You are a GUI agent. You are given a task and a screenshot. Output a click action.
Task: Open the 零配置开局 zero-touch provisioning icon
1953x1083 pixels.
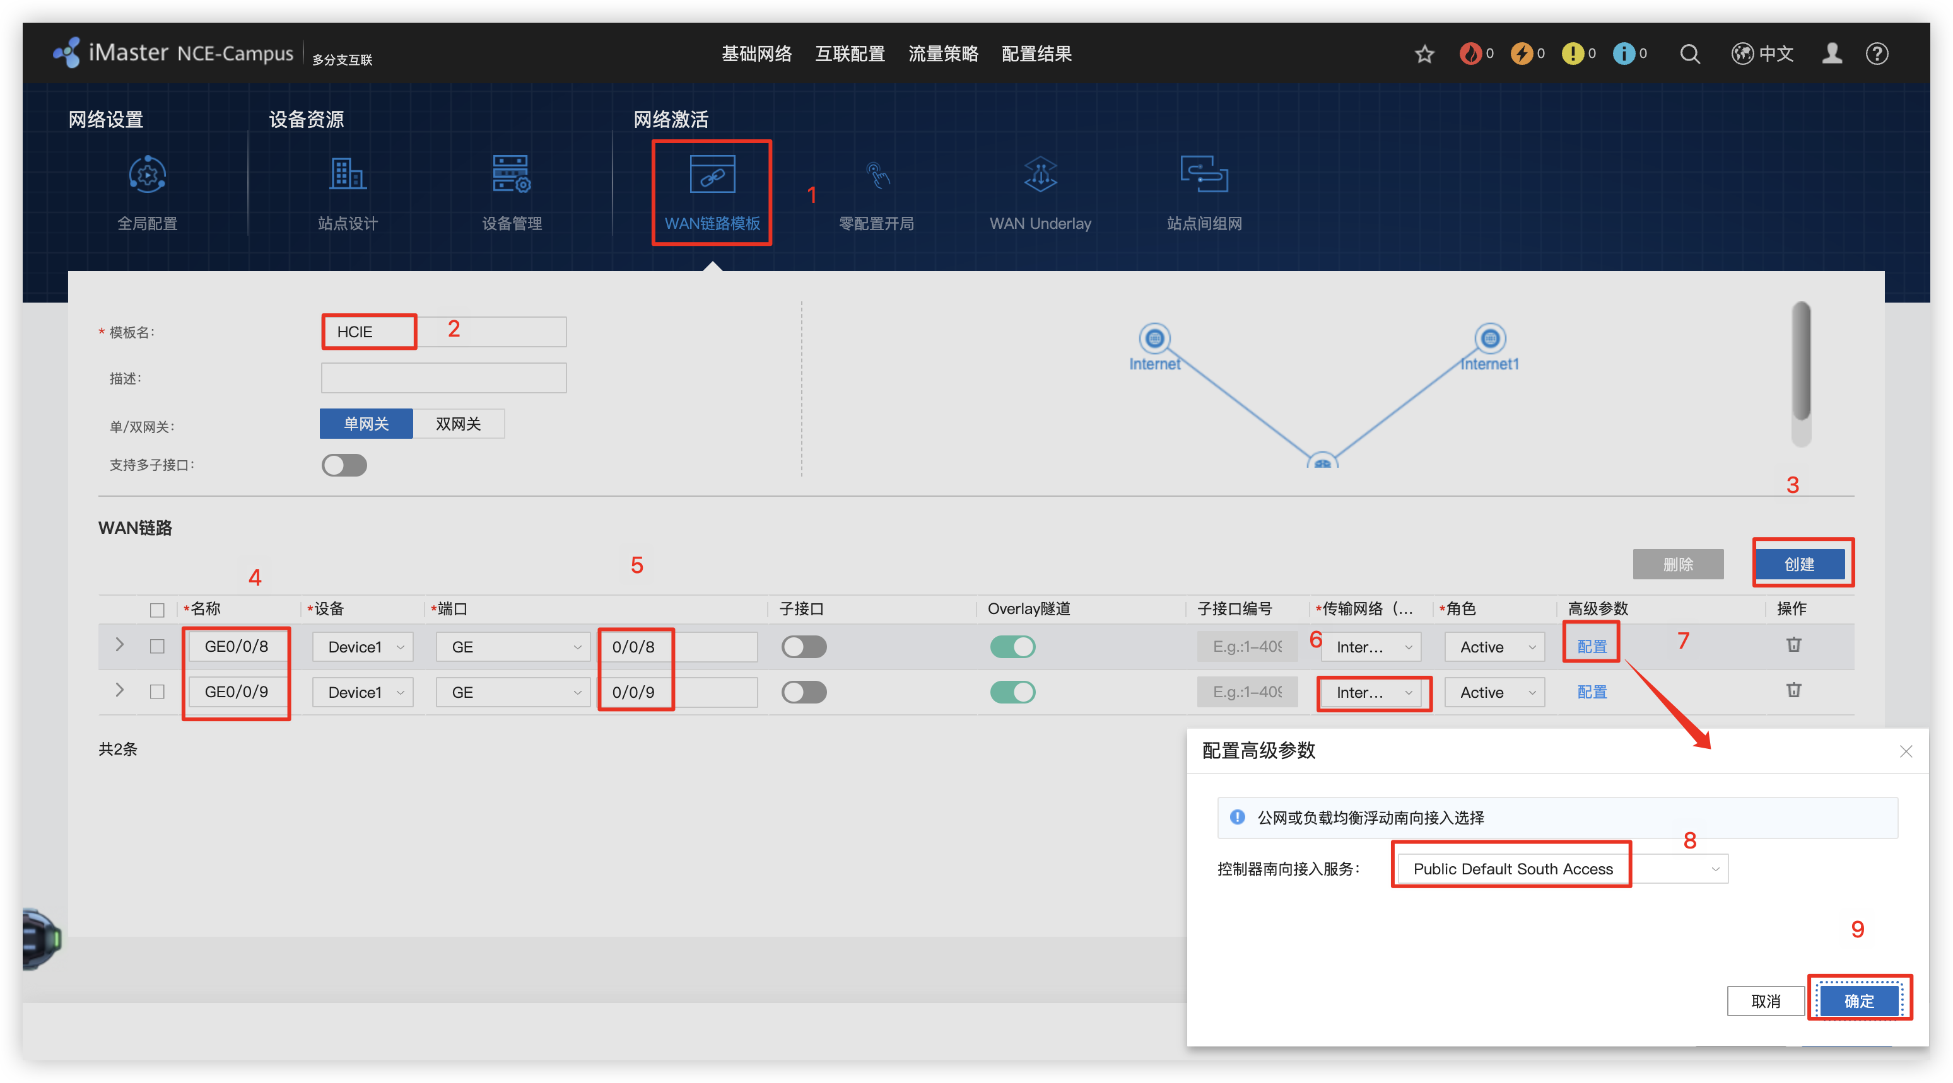[876, 176]
